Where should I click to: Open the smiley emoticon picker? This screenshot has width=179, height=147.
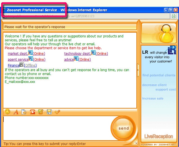coord(7,112)
